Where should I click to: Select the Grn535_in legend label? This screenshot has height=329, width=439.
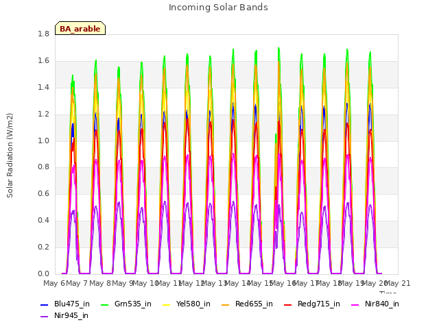click(133, 304)
